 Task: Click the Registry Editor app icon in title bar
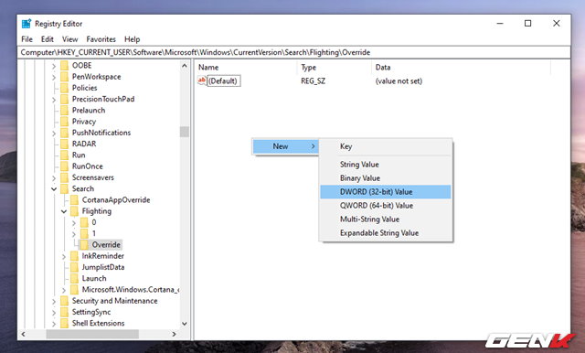point(27,24)
